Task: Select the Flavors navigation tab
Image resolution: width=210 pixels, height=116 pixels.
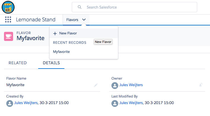Action: [x=72, y=20]
